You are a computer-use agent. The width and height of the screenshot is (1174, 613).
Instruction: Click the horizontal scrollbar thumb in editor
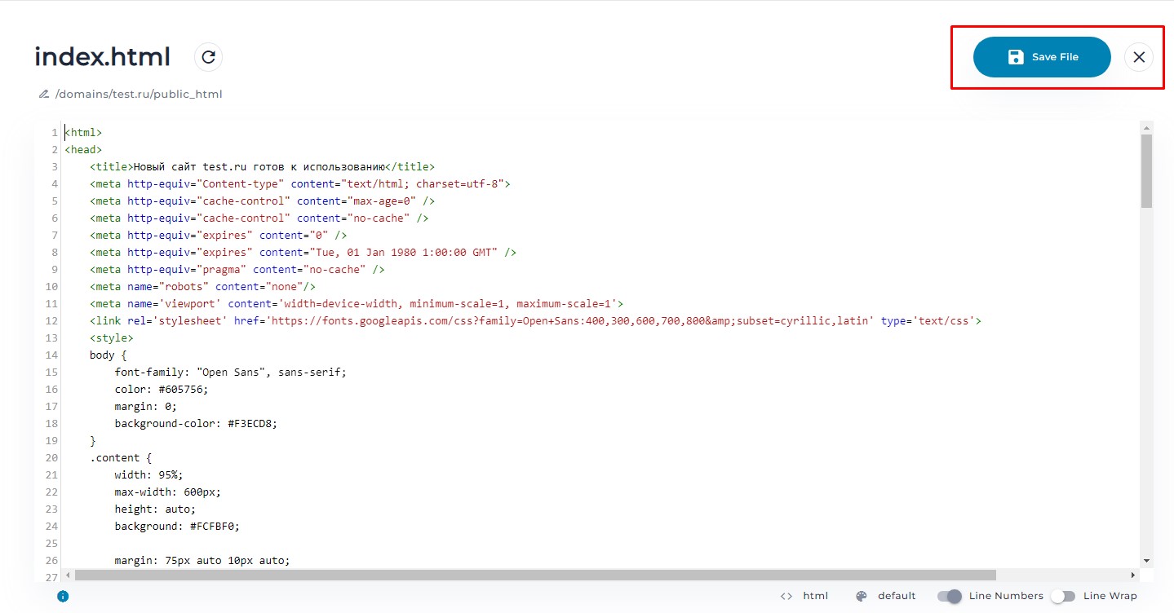535,575
